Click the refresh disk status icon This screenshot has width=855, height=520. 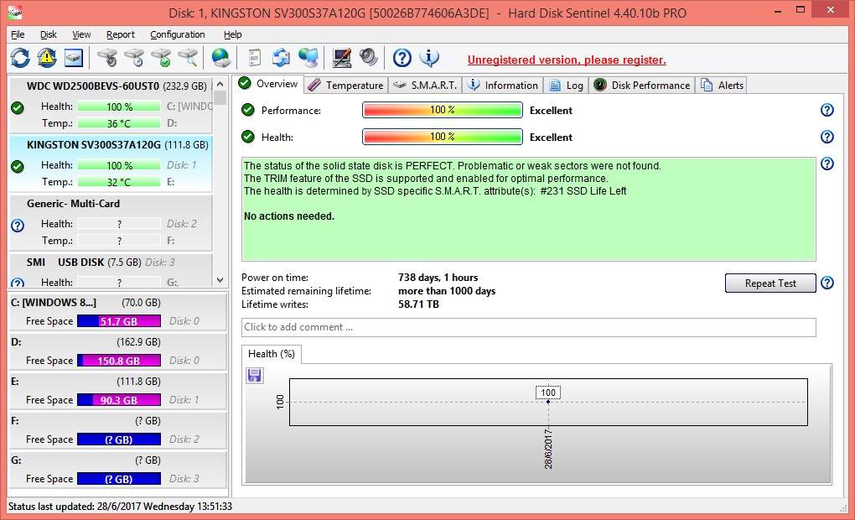(20, 58)
